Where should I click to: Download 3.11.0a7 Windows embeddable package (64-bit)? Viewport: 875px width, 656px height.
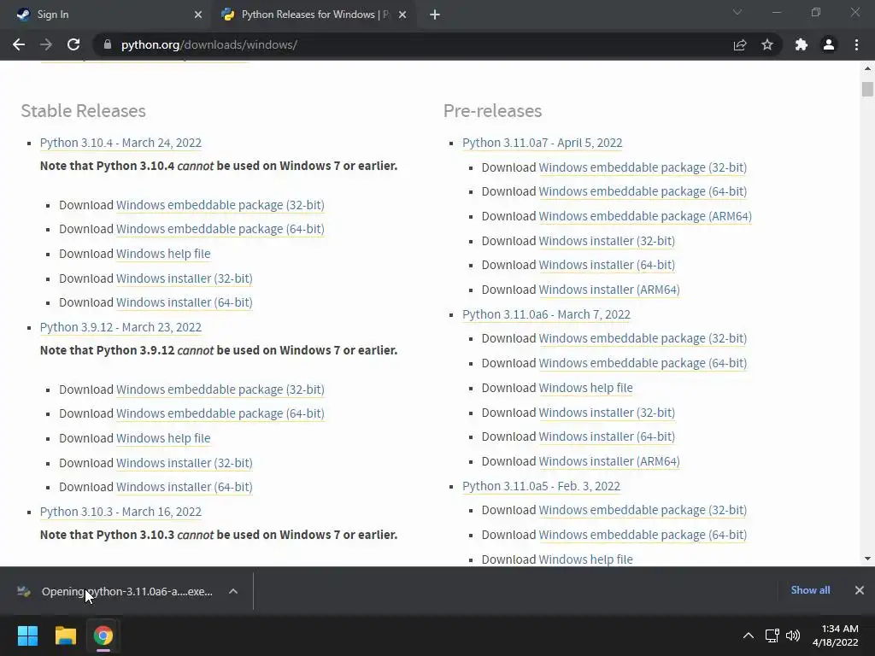(643, 191)
